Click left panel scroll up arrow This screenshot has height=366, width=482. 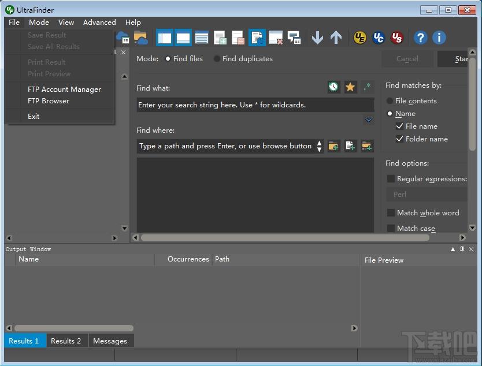pos(124,76)
